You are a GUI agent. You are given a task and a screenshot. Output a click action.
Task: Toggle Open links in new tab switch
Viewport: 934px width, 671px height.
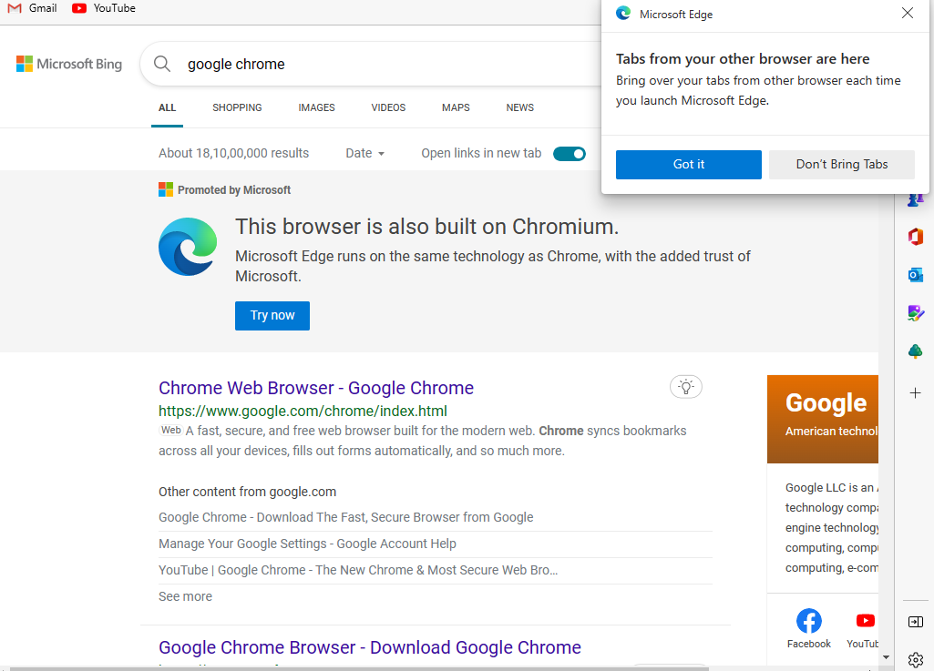[570, 154]
